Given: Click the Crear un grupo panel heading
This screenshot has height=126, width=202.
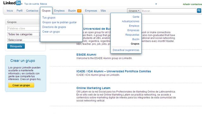Looking at the screenshot, I should 23,61.
